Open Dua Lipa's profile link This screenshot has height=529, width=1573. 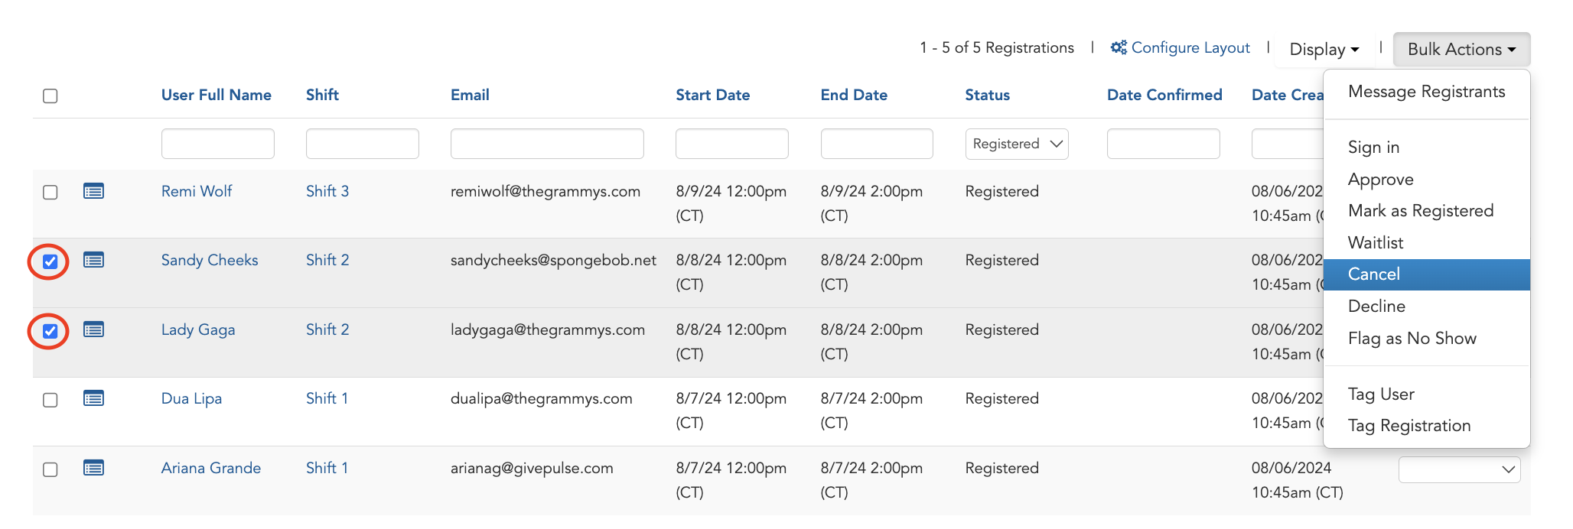pos(191,398)
